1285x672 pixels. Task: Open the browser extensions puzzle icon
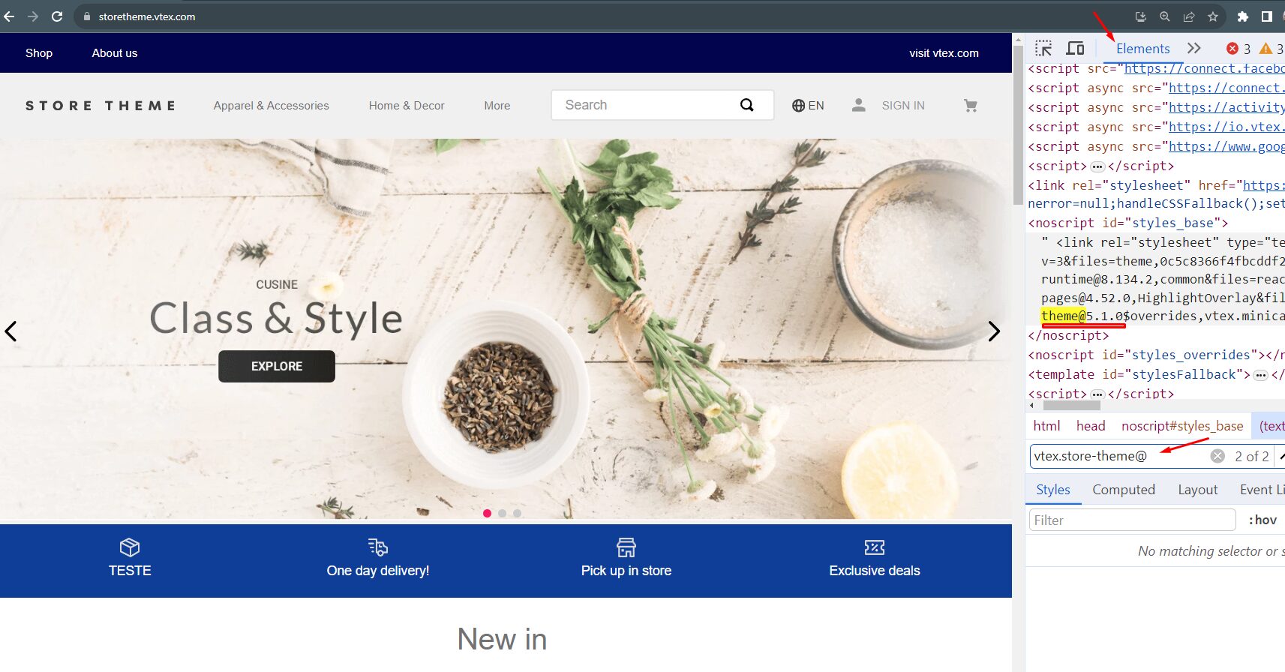click(x=1243, y=16)
